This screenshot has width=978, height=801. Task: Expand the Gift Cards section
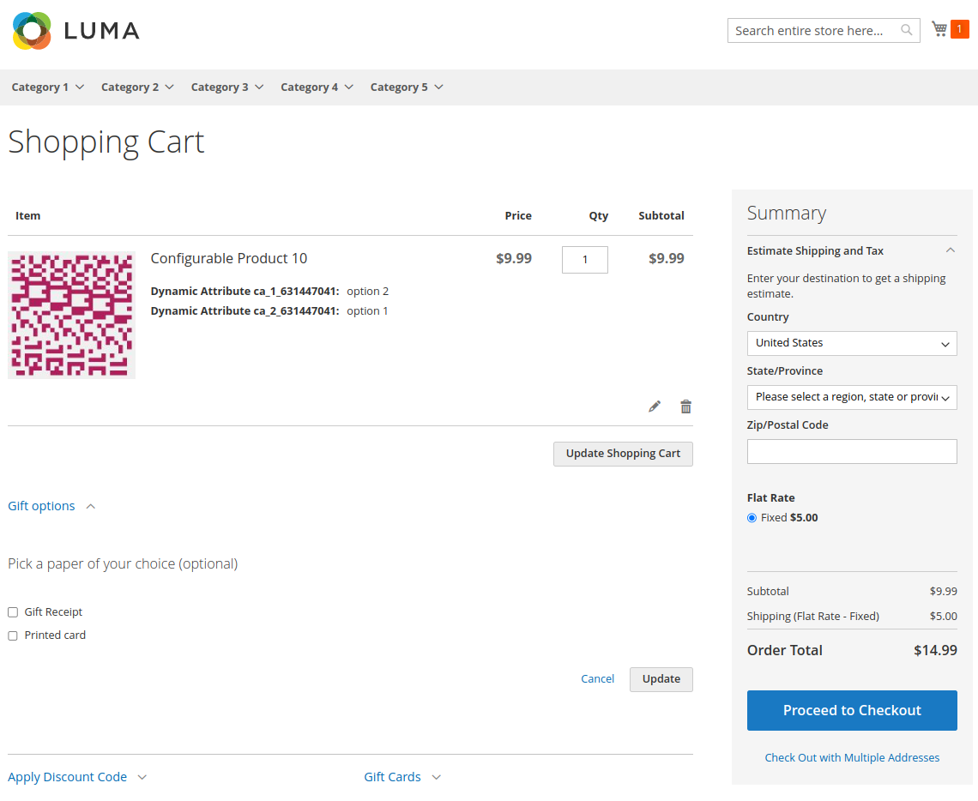[x=402, y=777]
